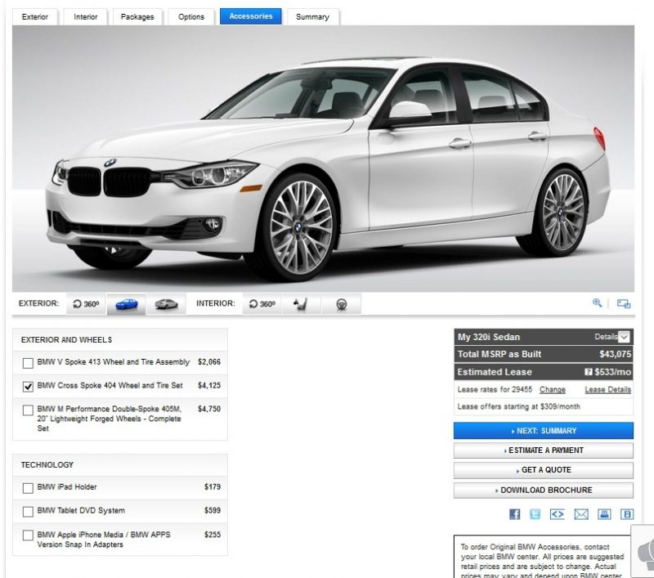Select the gray rear-angle exterior view
The image size is (654, 578).
(x=166, y=304)
